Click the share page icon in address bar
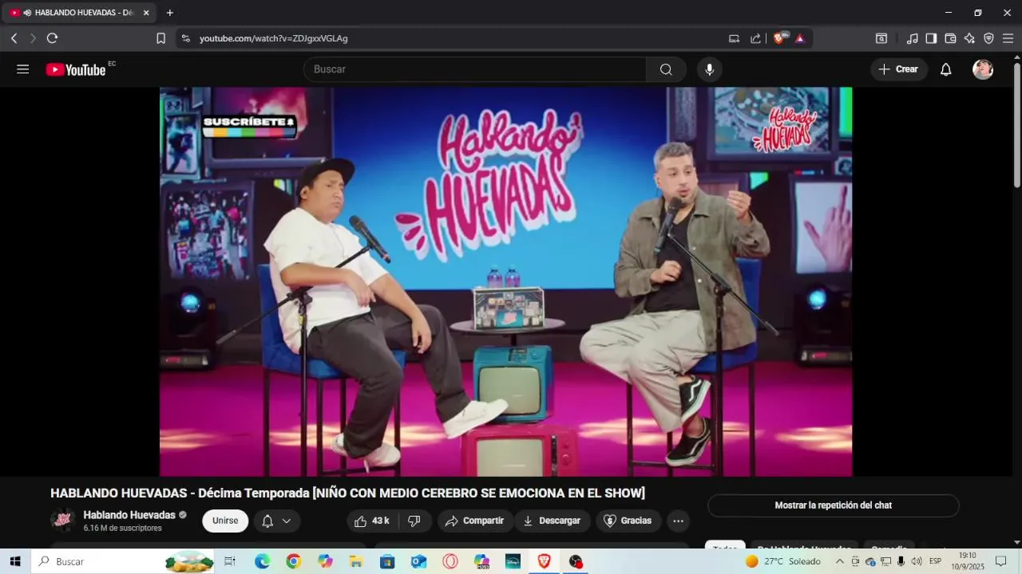 (755, 38)
